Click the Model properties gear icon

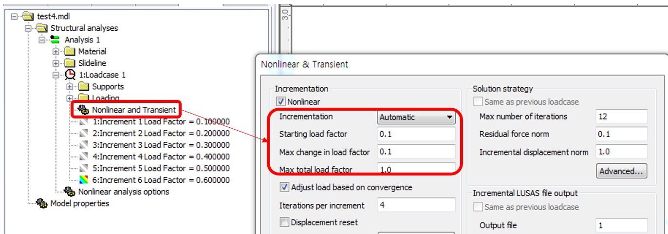coord(42,204)
